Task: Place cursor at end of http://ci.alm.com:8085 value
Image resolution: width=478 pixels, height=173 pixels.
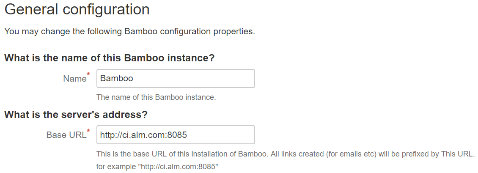Action: click(188, 135)
